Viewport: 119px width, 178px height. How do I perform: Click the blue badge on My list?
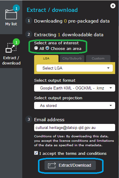pyautogui.click(x=16, y=8)
